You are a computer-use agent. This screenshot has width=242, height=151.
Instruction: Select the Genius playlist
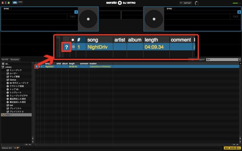point(13,80)
